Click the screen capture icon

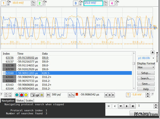[32, 95]
